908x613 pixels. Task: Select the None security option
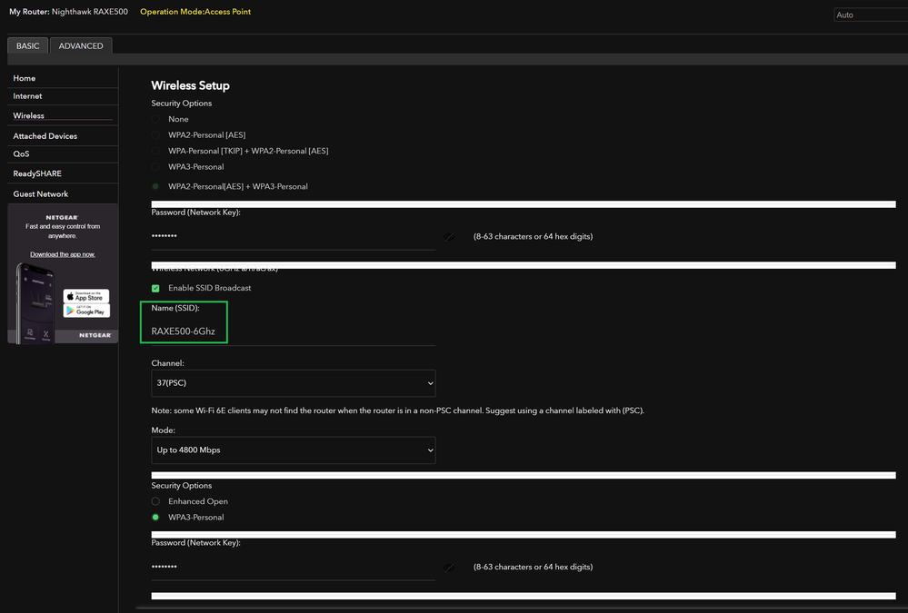[155, 118]
